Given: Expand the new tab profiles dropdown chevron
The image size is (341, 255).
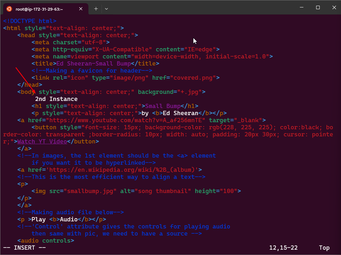Looking at the screenshot, I should coord(106,9).
